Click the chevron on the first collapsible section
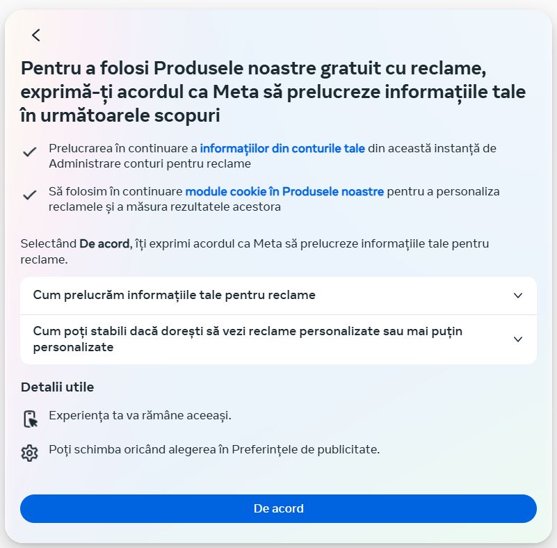Viewport: 557px width, 548px height. coord(517,295)
